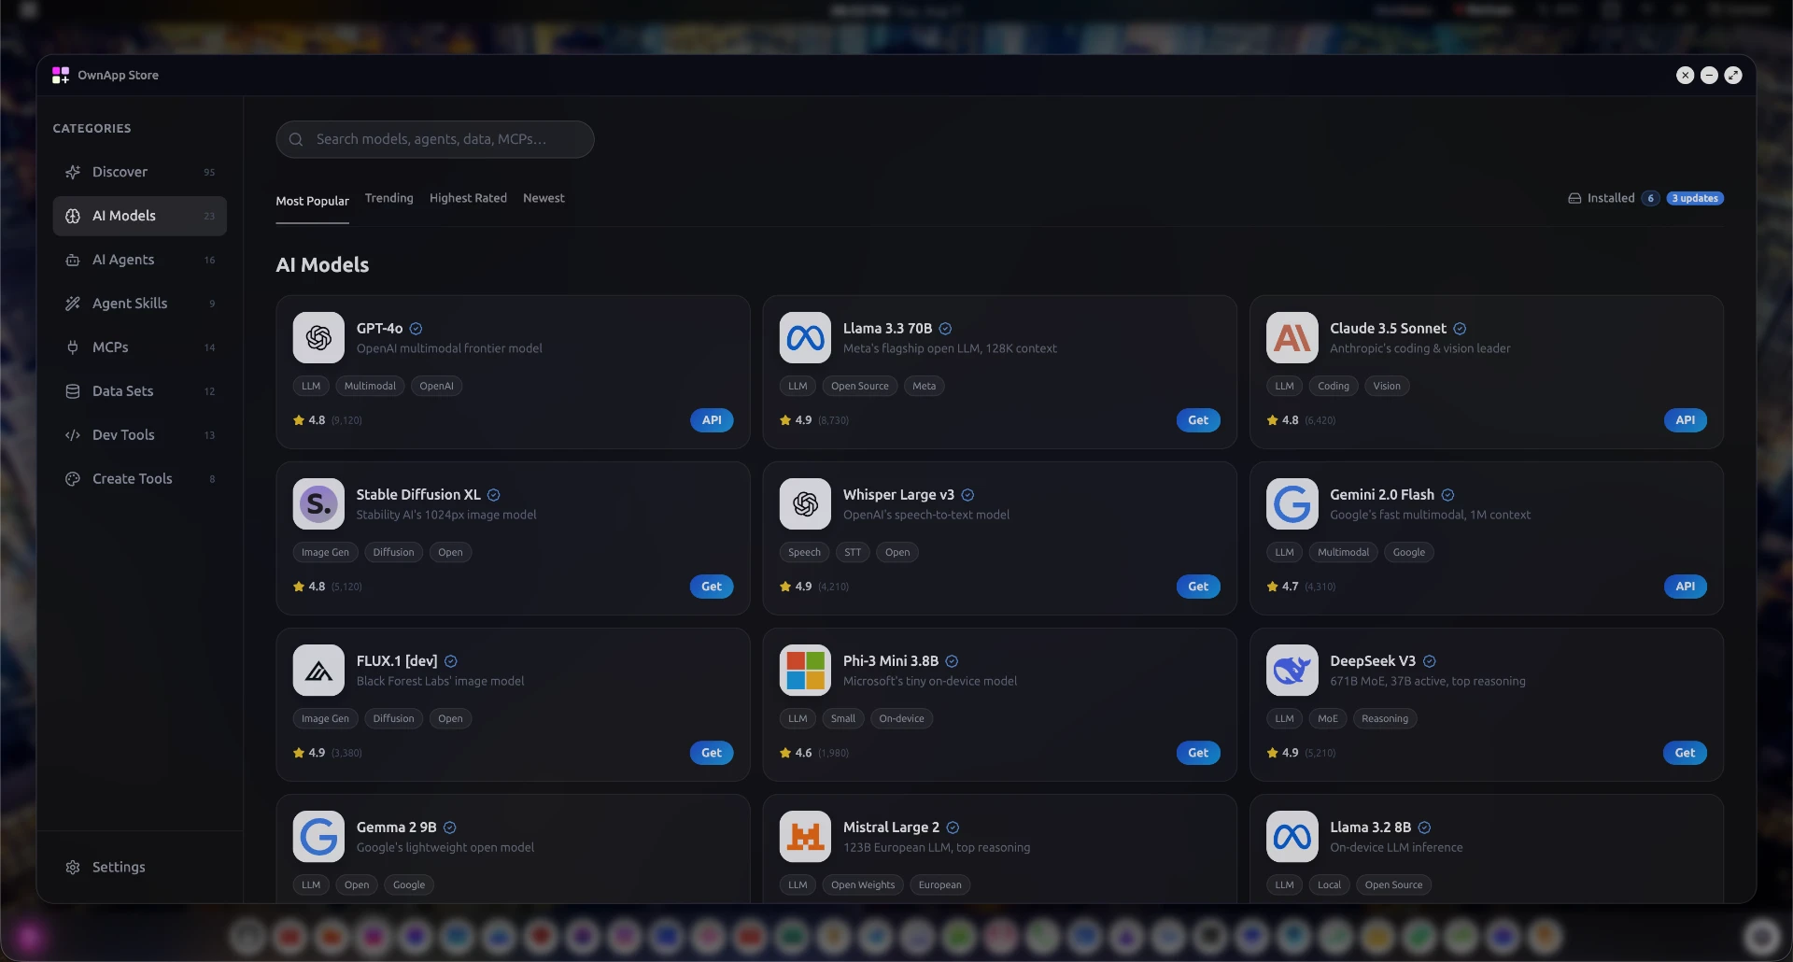The width and height of the screenshot is (1793, 962).
Task: Click the AI Agents robot icon
Action: pyautogui.click(x=73, y=260)
